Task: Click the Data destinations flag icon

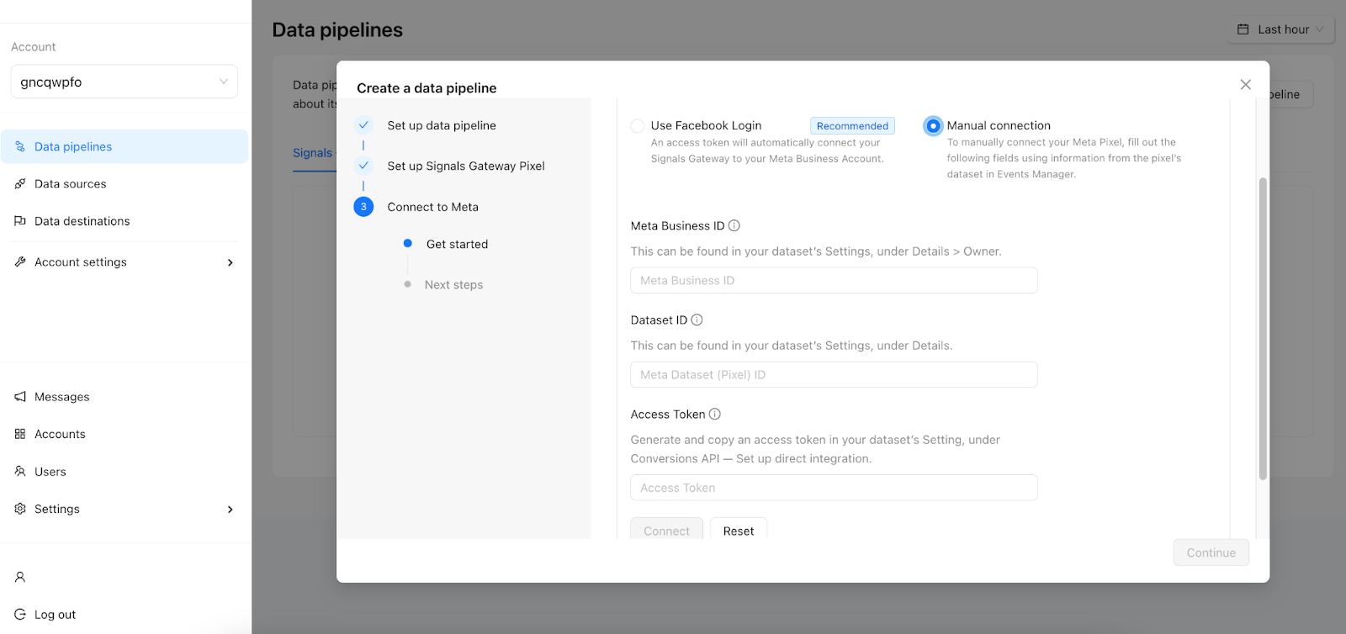Action: pos(20,221)
